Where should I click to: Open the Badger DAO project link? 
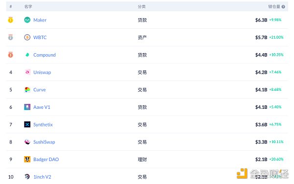click(46, 159)
